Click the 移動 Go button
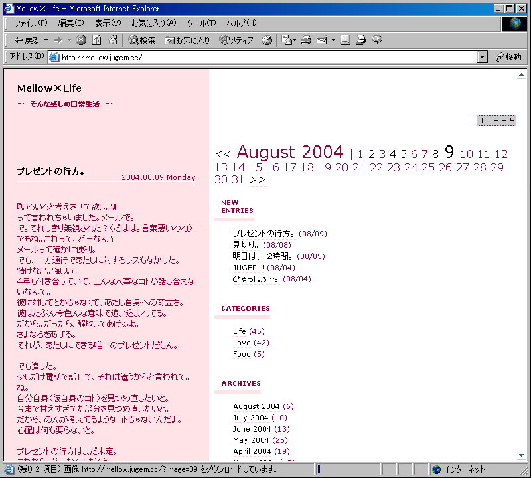The width and height of the screenshot is (531, 478). coord(508,57)
